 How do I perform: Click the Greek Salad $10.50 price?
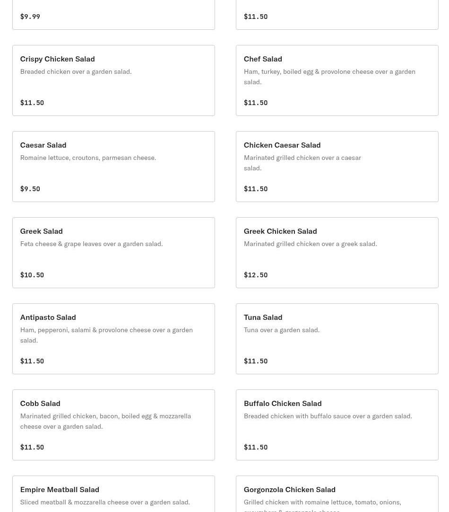pos(32,275)
